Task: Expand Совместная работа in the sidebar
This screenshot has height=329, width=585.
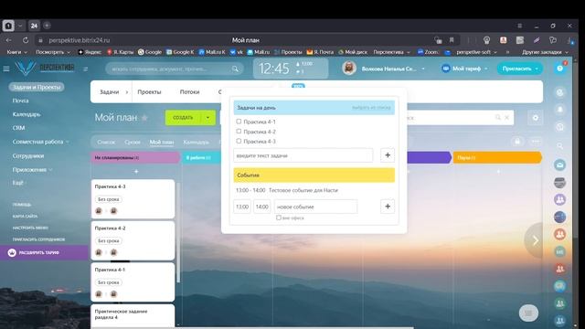Action: pos(68,142)
